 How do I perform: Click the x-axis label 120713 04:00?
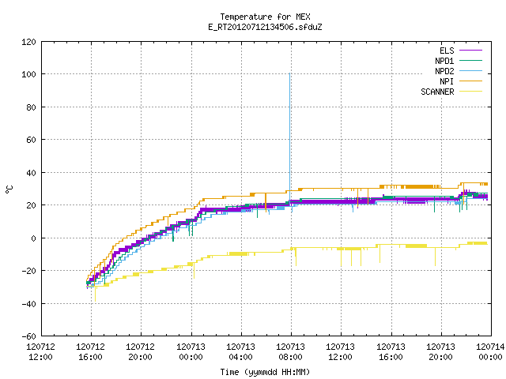click(240, 352)
